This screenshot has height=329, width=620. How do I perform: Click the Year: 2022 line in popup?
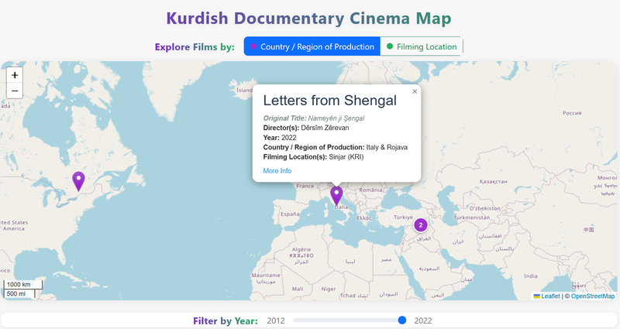tap(280, 138)
